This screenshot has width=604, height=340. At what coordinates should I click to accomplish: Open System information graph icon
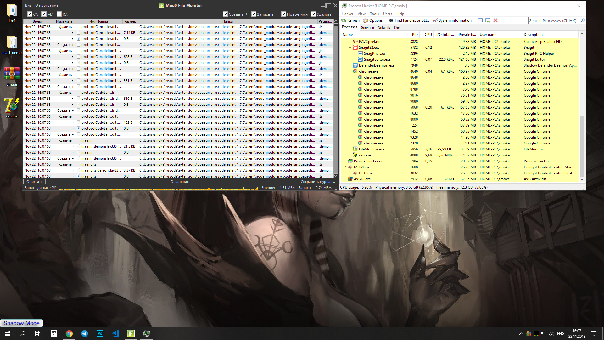[x=435, y=20]
